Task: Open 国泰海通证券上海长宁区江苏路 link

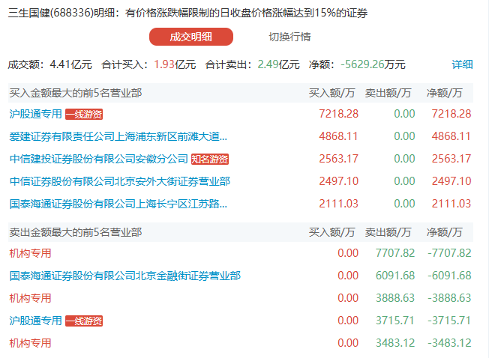Action: [118, 204]
